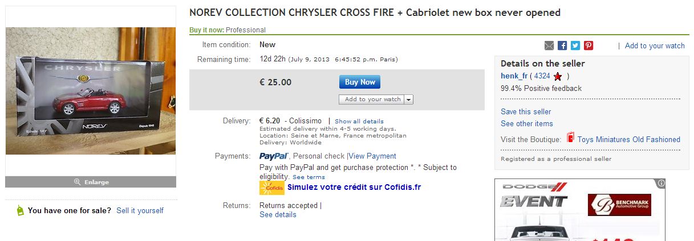This screenshot has height=241, width=694.
Task: Click the seller's red feedback star
Action: click(x=558, y=76)
